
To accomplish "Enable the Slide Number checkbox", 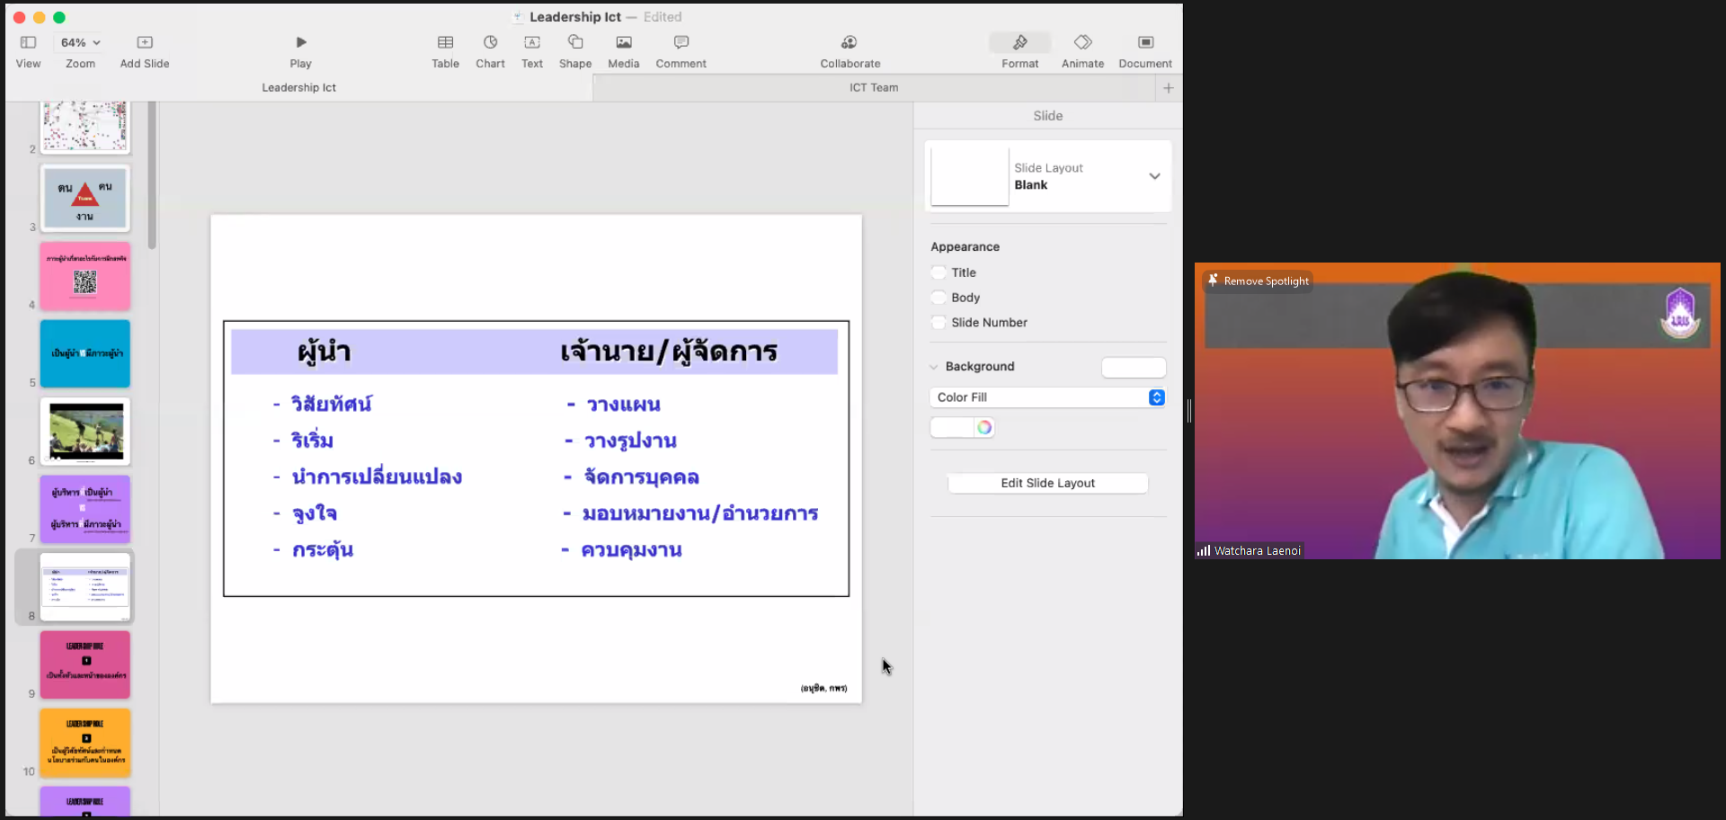I will coord(939,323).
